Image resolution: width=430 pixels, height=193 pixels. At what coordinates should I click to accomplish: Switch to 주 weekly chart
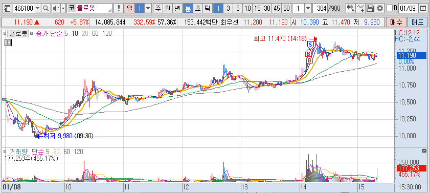(157, 8)
